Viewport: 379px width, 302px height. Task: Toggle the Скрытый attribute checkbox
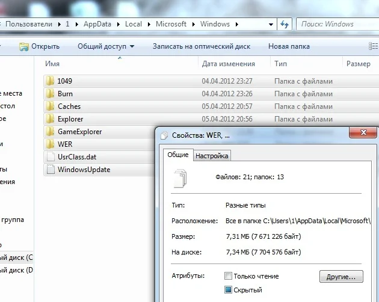click(228, 290)
